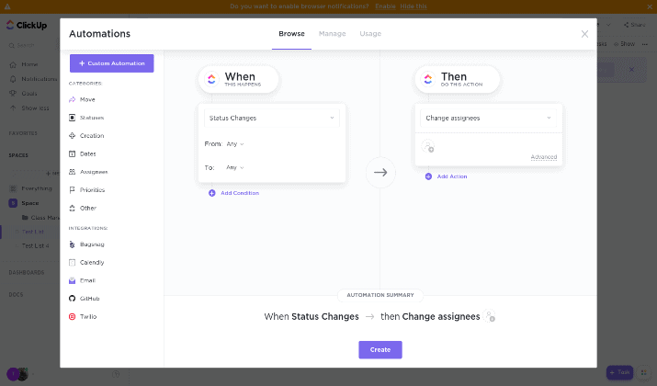Open Everything in Spaces
Viewport: 657px width, 386px height.
(x=37, y=188)
